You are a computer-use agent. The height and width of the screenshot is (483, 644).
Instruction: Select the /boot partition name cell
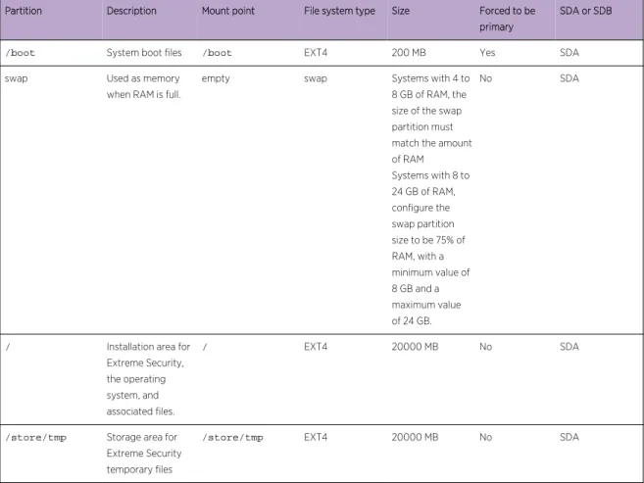click(20, 53)
